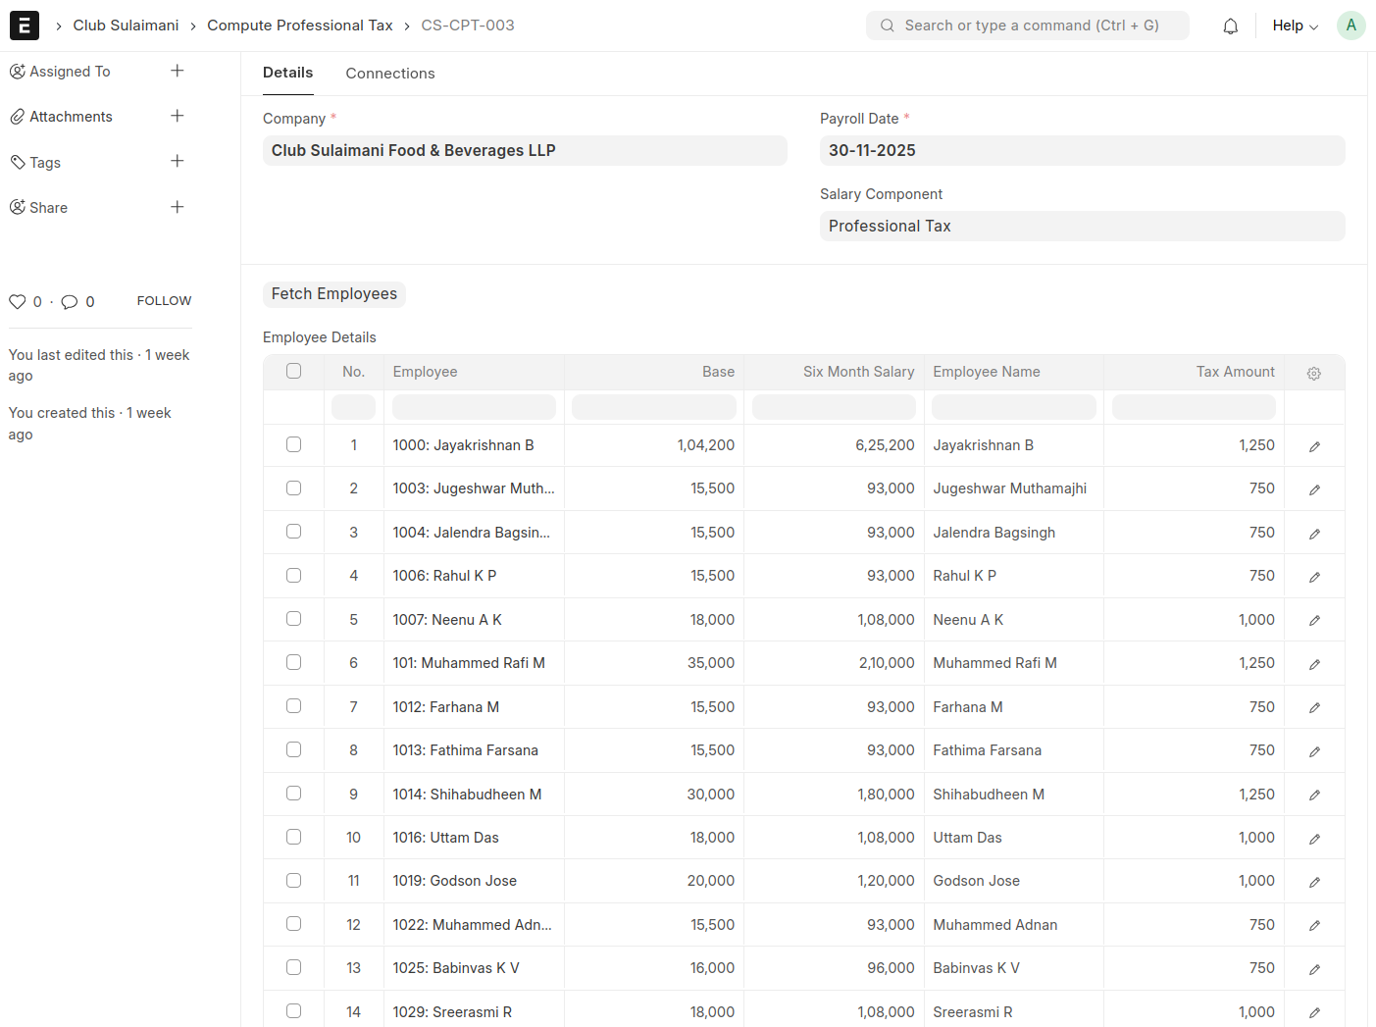The width and height of the screenshot is (1376, 1027).
Task: Check the row for 1007: Neenu A K
Action: click(293, 619)
